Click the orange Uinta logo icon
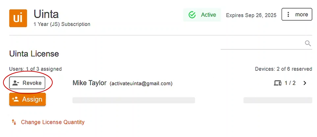317x137 pixels. point(18,18)
